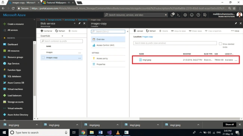Open the feedback smiley icon
The width and height of the screenshot is (243, 136).
(192, 15)
